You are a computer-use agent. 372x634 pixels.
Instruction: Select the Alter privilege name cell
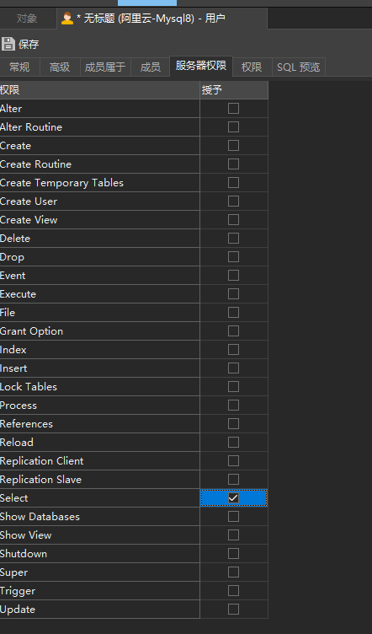(99, 109)
